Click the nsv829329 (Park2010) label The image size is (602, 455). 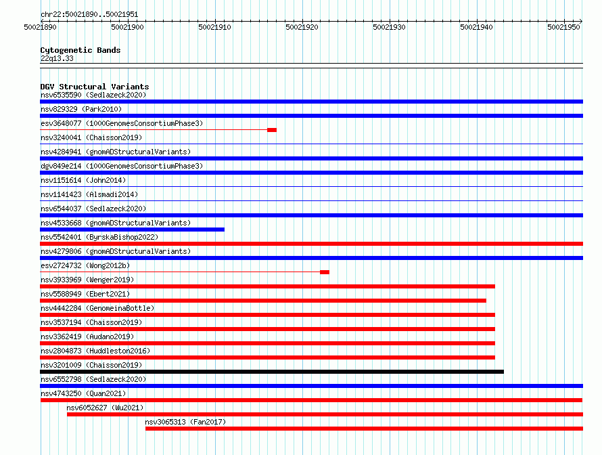[x=81, y=109]
